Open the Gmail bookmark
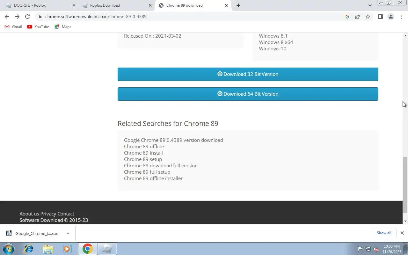Viewport: 408px width, 255px height. pyautogui.click(x=13, y=27)
